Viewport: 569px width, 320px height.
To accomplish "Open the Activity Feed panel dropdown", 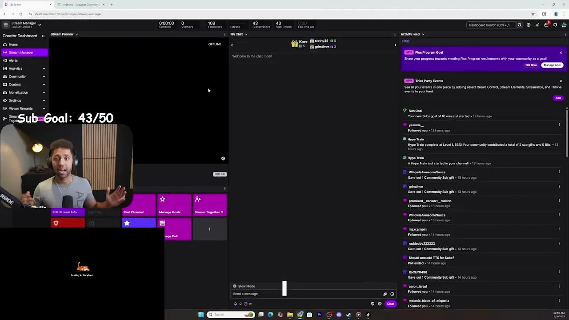I will [x=423, y=34].
